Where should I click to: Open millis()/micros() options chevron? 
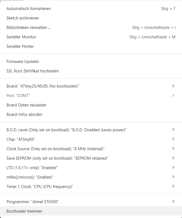173,177
